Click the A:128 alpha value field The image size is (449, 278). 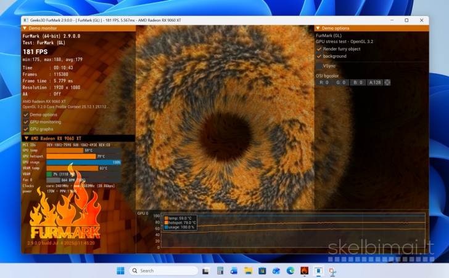[x=374, y=82]
